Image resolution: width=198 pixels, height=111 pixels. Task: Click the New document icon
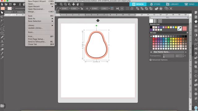coord(2,4)
